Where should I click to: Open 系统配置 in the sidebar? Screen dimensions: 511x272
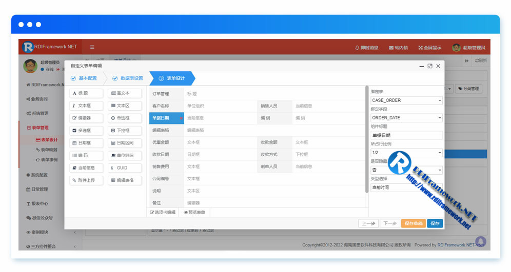pos(37,175)
